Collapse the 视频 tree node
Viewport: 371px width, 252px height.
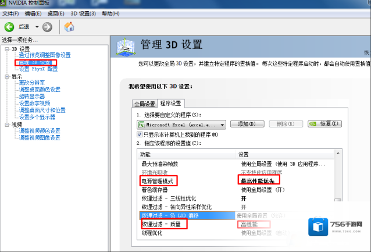[x=7, y=125]
